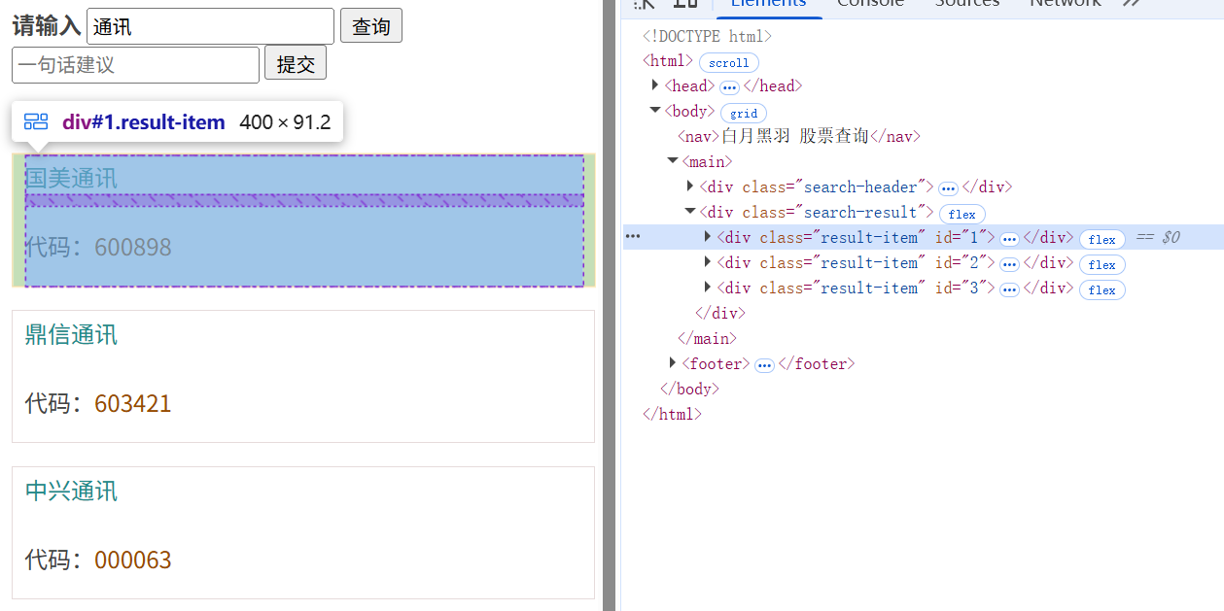Click the stock code 600898
Image resolution: width=1224 pixels, height=611 pixels.
(x=133, y=247)
